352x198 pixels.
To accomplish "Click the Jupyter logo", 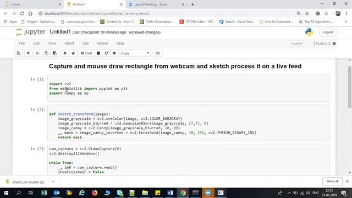I will pyautogui.click(x=31, y=32).
